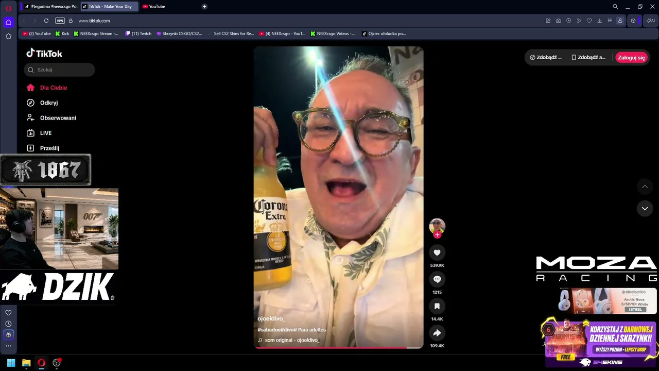The image size is (659, 371).
Task: Open the (4) NEEXcsgo - YouTube bookmark
Action: [282, 33]
